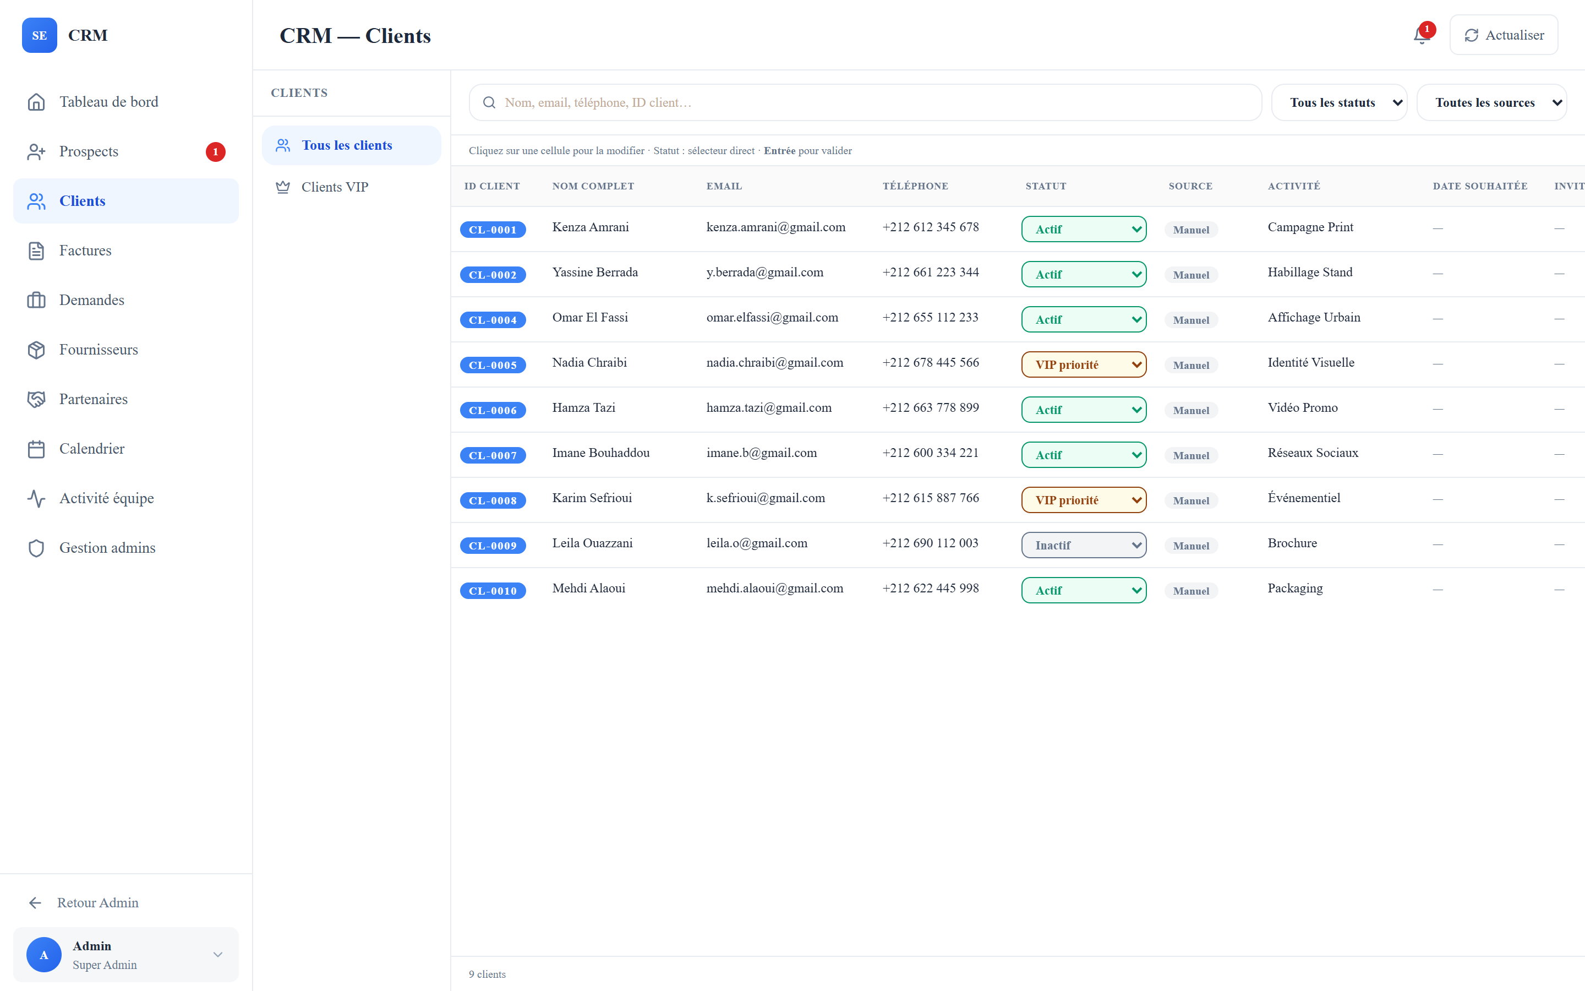The height and width of the screenshot is (991, 1585).
Task: Edit the activity cell Événementiel
Action: tap(1304, 498)
